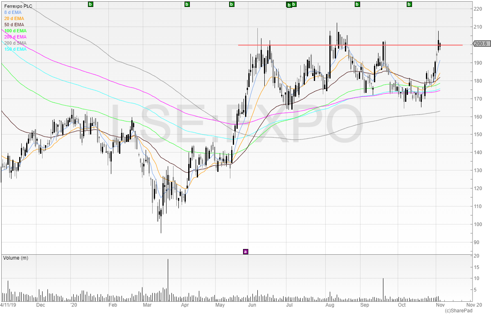Click the 160 price axis label

click(x=477, y=117)
